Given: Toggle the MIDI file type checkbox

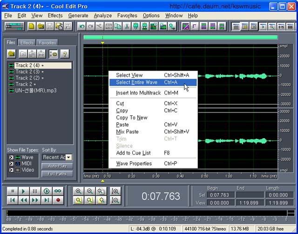Looking at the screenshot, I should pyautogui.click(x=11, y=164).
